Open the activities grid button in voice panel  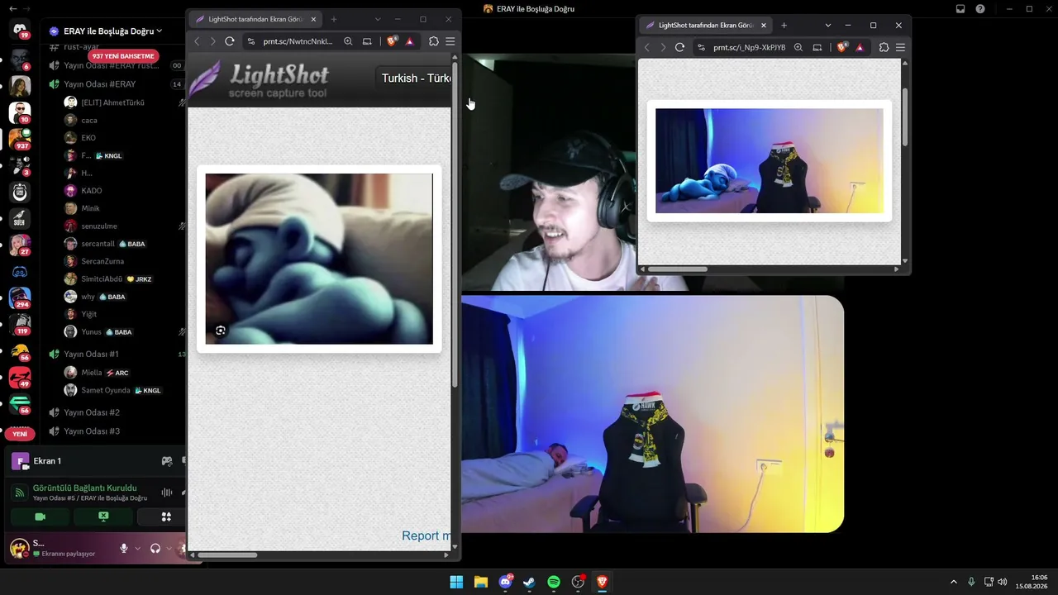click(165, 516)
